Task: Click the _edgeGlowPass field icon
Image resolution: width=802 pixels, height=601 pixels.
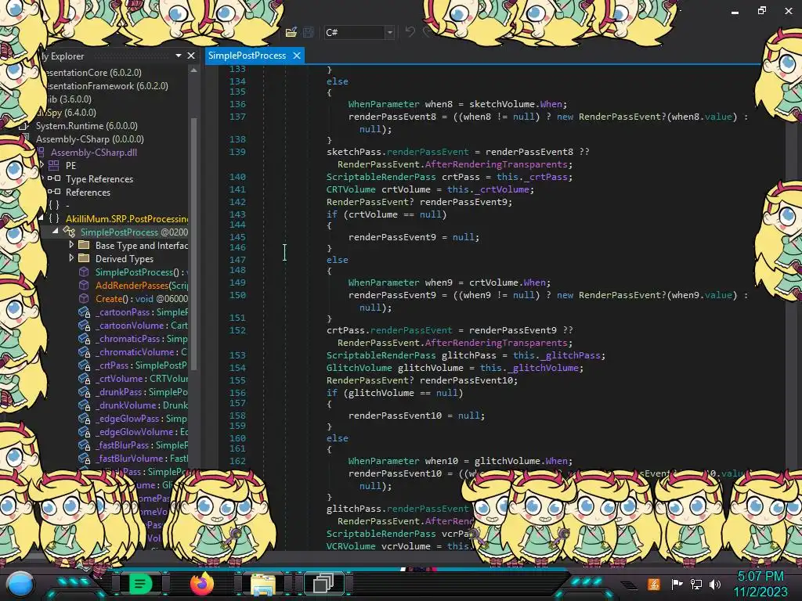Action: [84, 419]
